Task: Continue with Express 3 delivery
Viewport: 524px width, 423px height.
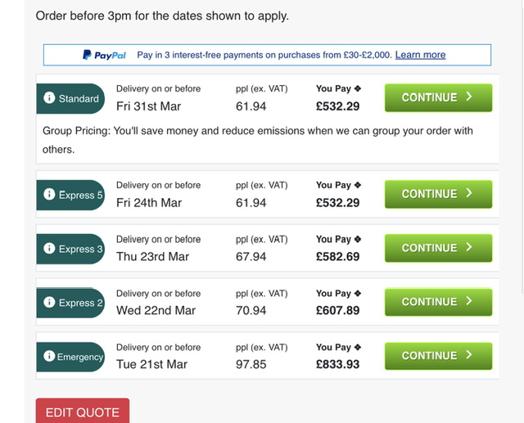Action: tap(438, 248)
